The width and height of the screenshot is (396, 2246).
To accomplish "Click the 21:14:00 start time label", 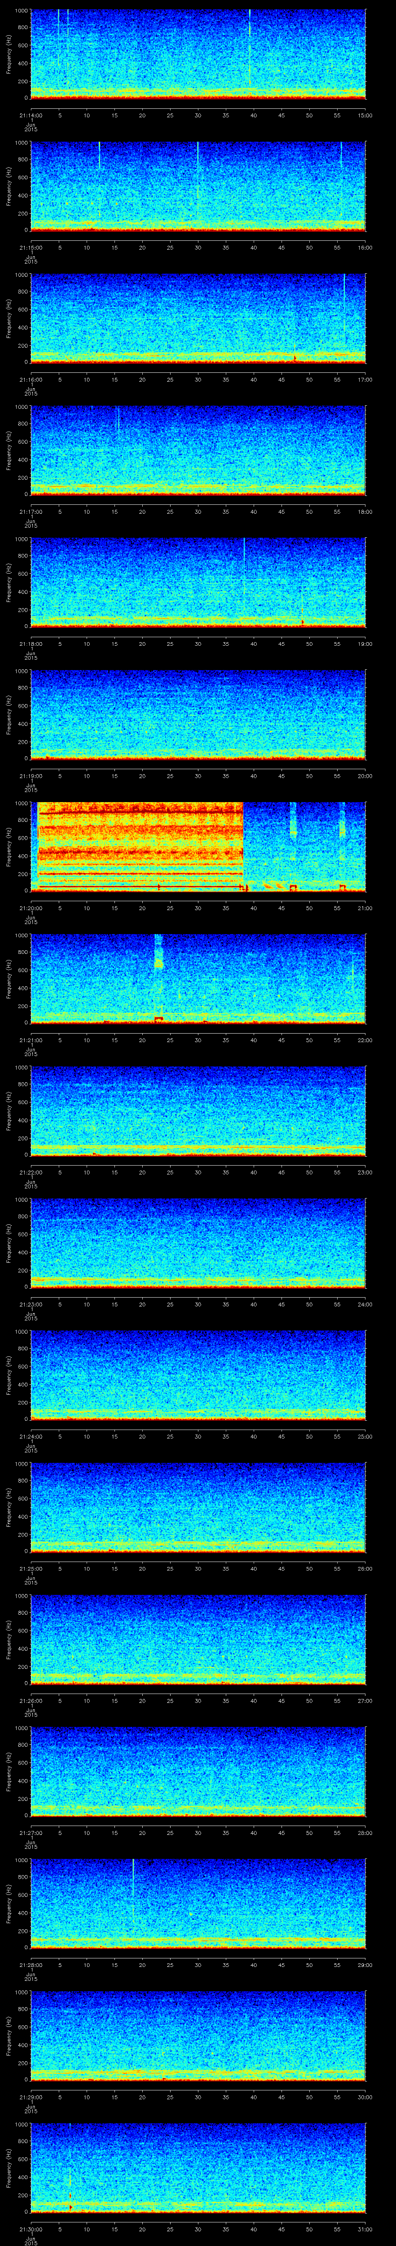I will click(x=31, y=115).
